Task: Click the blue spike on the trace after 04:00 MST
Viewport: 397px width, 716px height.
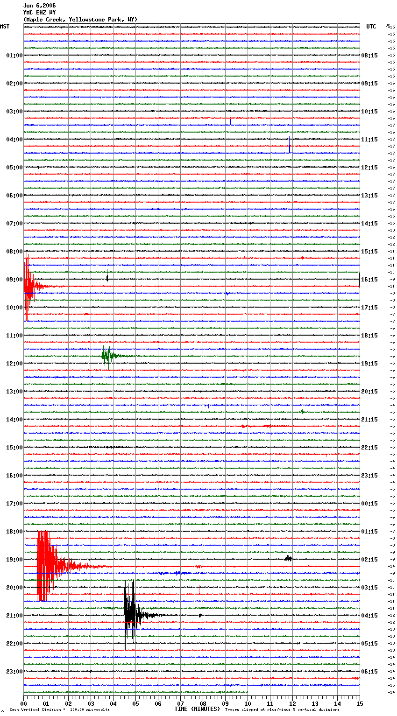Action: (290, 146)
